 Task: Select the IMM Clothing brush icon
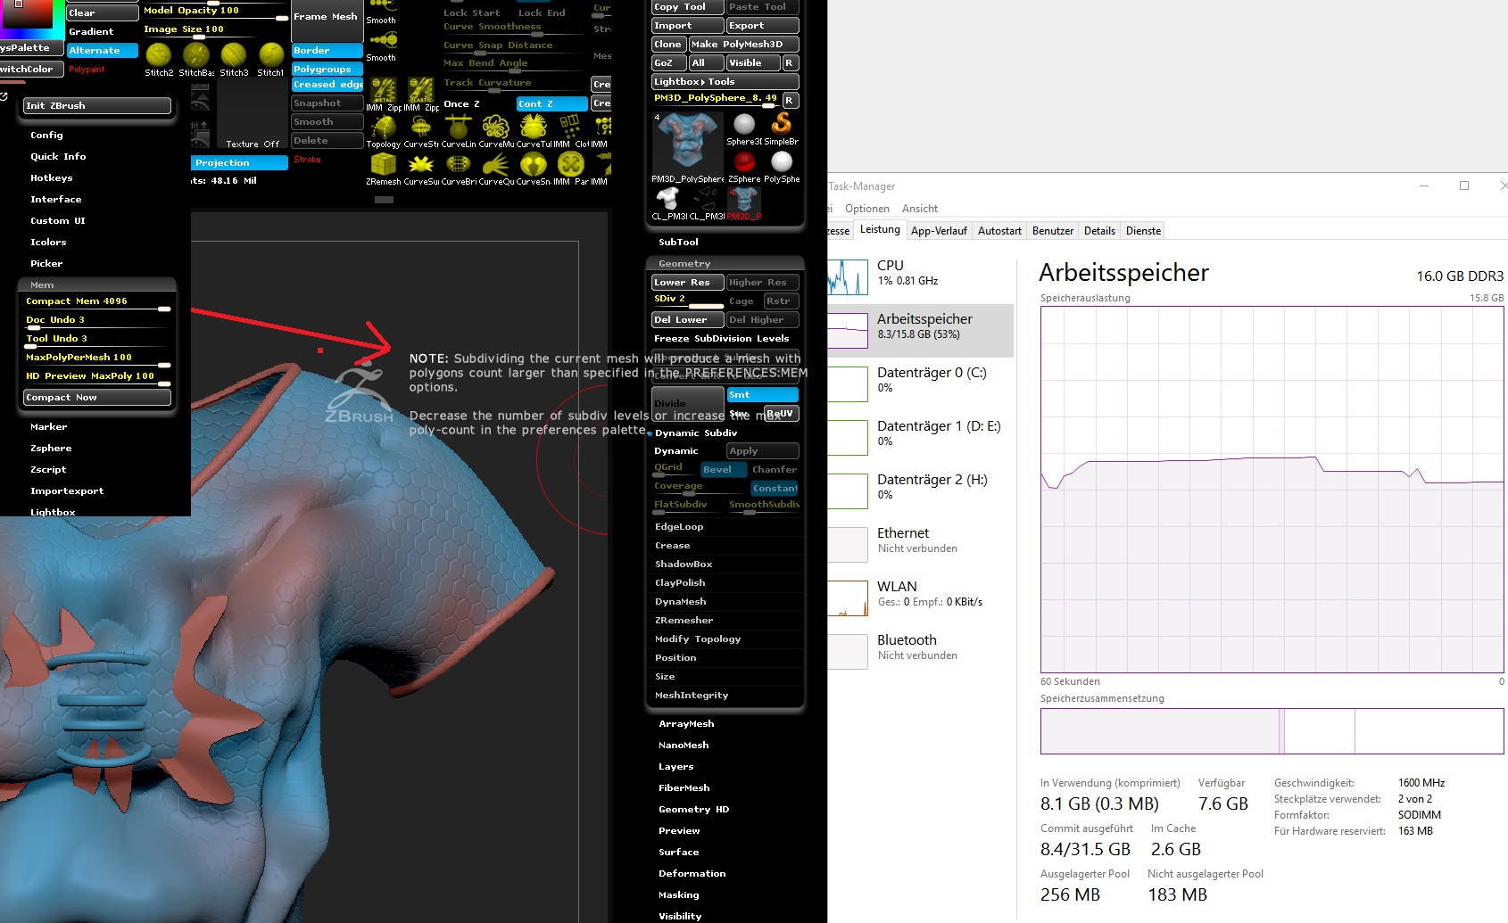point(571,127)
